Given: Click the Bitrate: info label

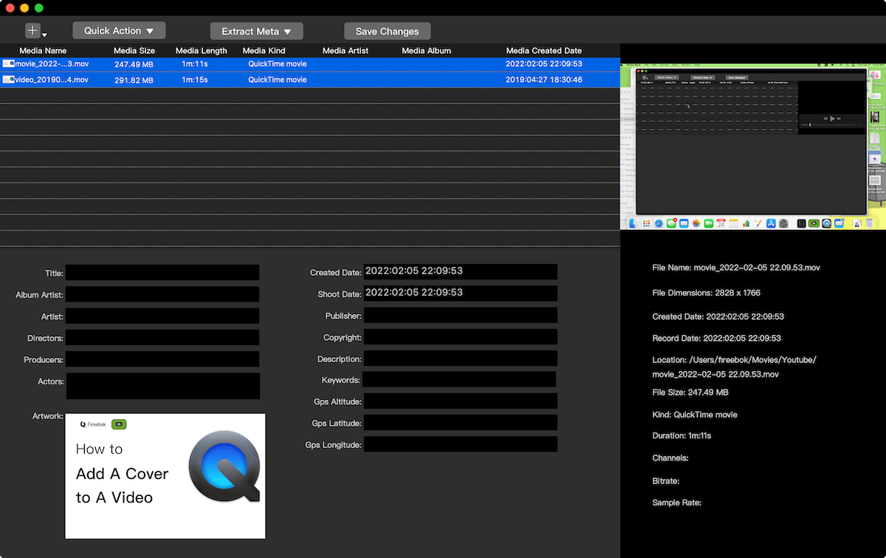Looking at the screenshot, I should pos(666,481).
